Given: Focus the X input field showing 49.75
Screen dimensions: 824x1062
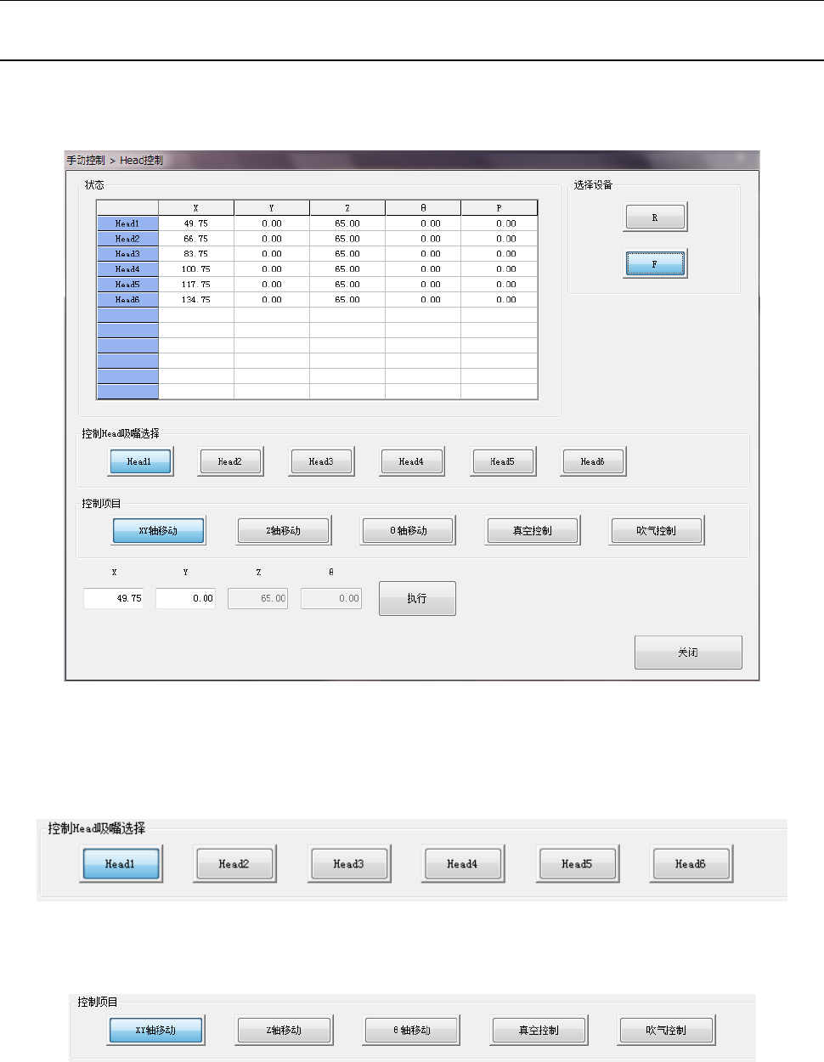Looking at the screenshot, I should tap(113, 598).
